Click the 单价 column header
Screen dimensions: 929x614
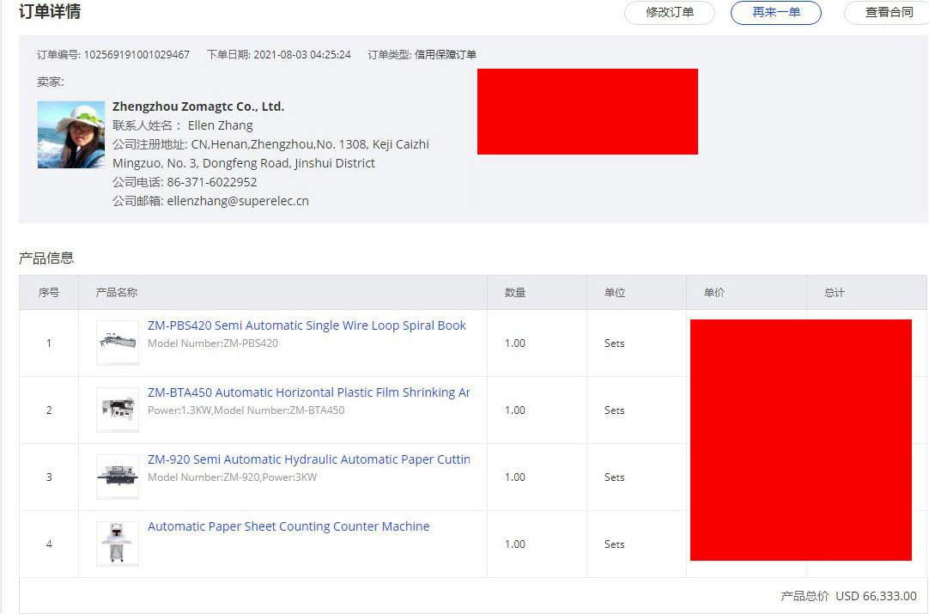pyautogui.click(x=714, y=293)
